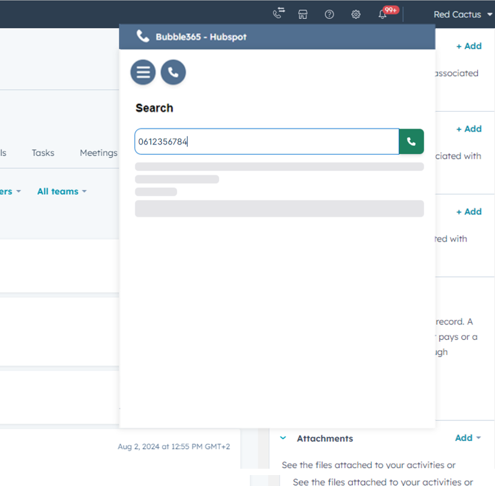Open the settings gear icon
495x486 pixels.
click(356, 14)
